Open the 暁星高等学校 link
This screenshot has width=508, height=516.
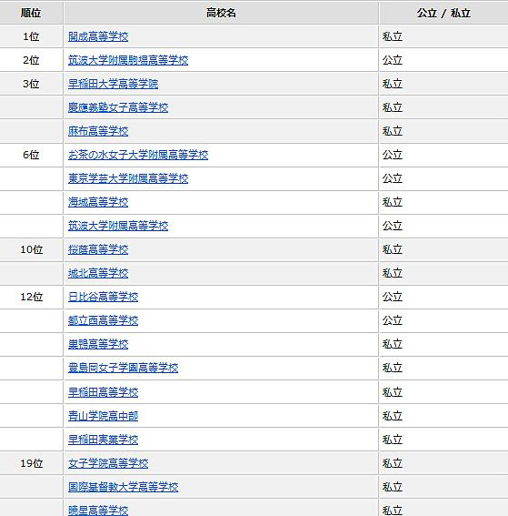[98, 511]
